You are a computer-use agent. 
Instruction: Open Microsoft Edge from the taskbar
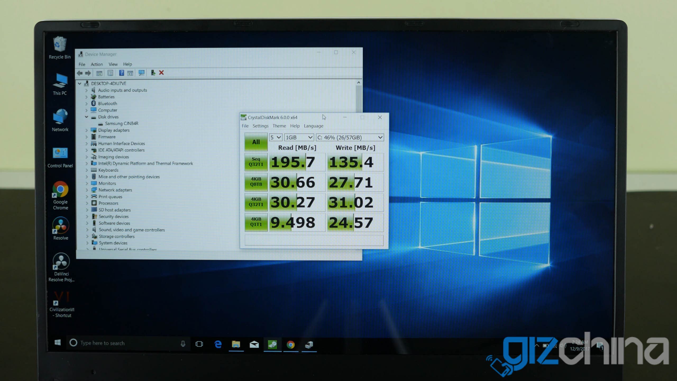pyautogui.click(x=218, y=344)
